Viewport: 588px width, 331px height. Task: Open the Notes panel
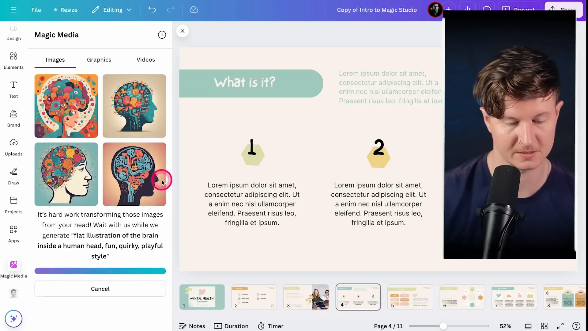coord(192,326)
